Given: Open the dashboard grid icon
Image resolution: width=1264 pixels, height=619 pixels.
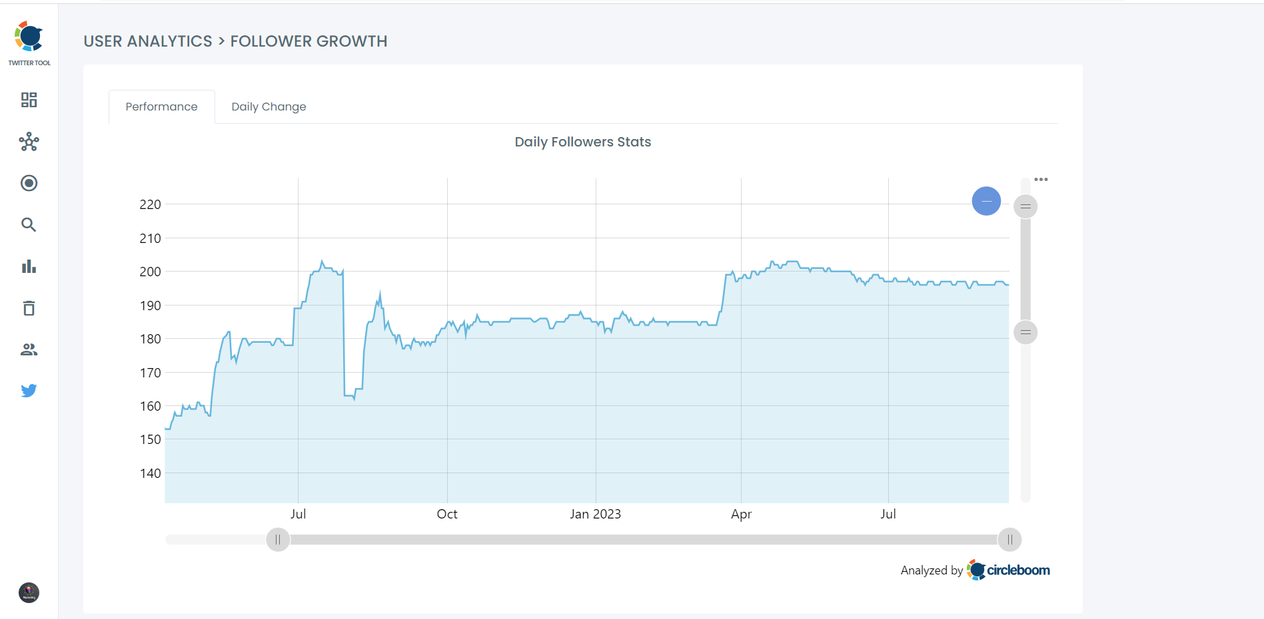Looking at the screenshot, I should click(29, 100).
